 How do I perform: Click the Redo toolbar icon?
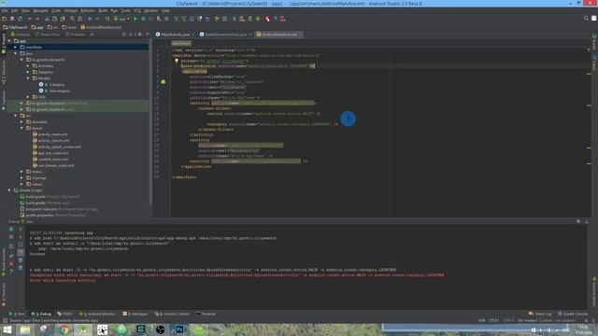point(37,19)
